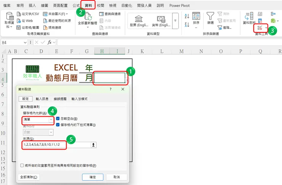Select cell H4 on the sheet
Viewport: 282px width, 185px height.
(x=109, y=78)
